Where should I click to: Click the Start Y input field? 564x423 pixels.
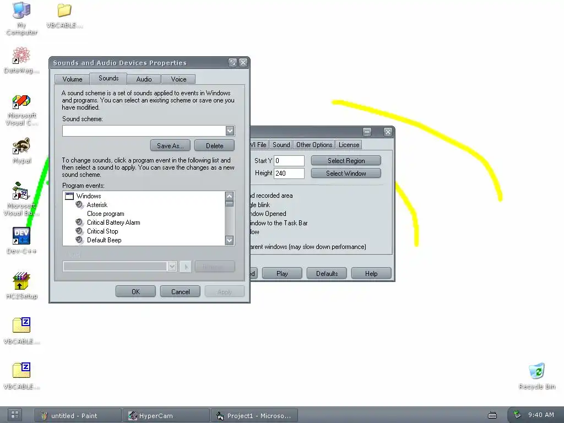[x=289, y=161]
